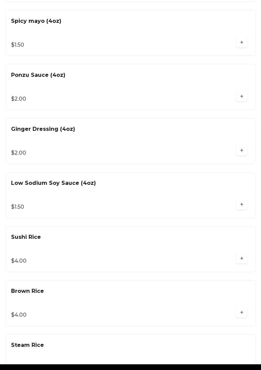Click the $2.00 price under Ponzu Sauce
Viewport: 261px width, 370px height.
coord(18,99)
